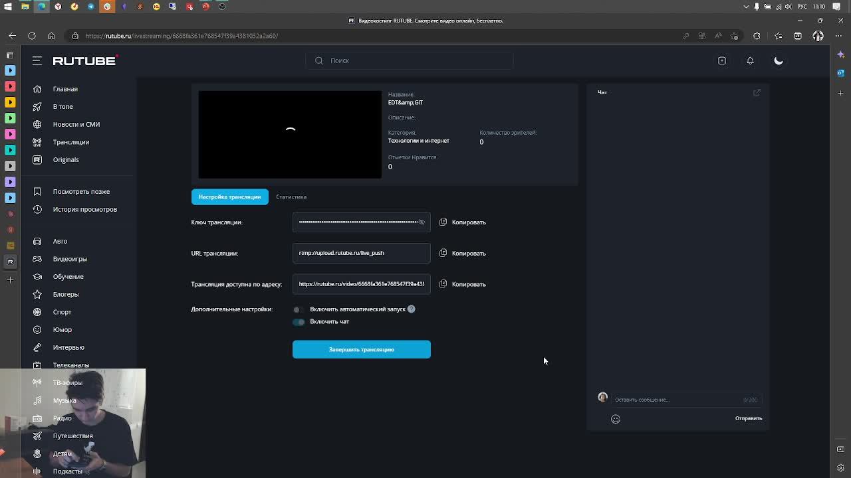This screenshot has height=478, width=851.
Task: Open the browser profile avatar
Action: coord(818,36)
